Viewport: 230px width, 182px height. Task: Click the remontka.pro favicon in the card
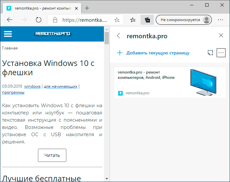coord(120,93)
